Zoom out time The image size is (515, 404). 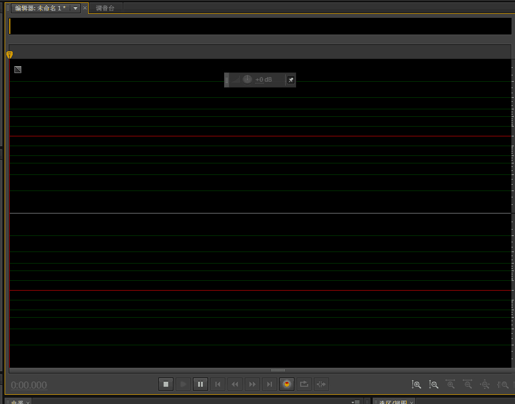(467, 384)
